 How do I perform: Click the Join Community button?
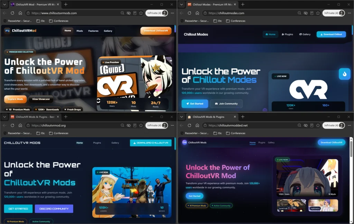click(x=226, y=104)
